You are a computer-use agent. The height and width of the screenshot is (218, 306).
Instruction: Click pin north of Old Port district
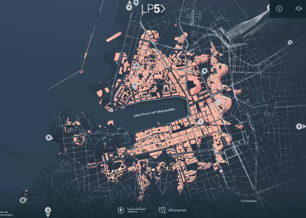tap(136, 66)
